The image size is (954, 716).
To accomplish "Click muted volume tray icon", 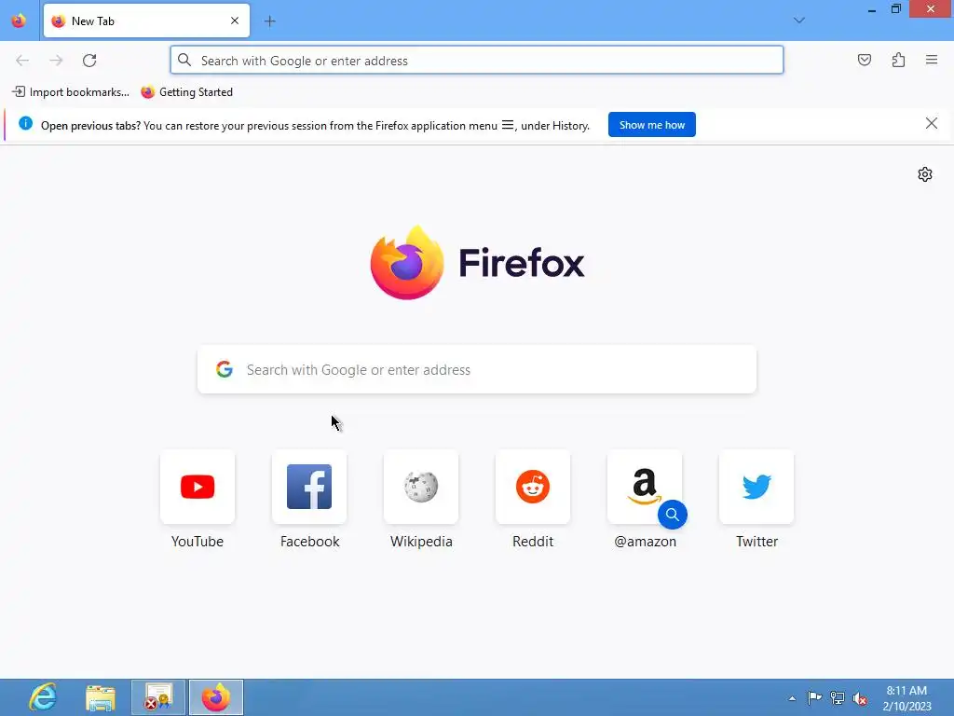I will (x=860, y=698).
